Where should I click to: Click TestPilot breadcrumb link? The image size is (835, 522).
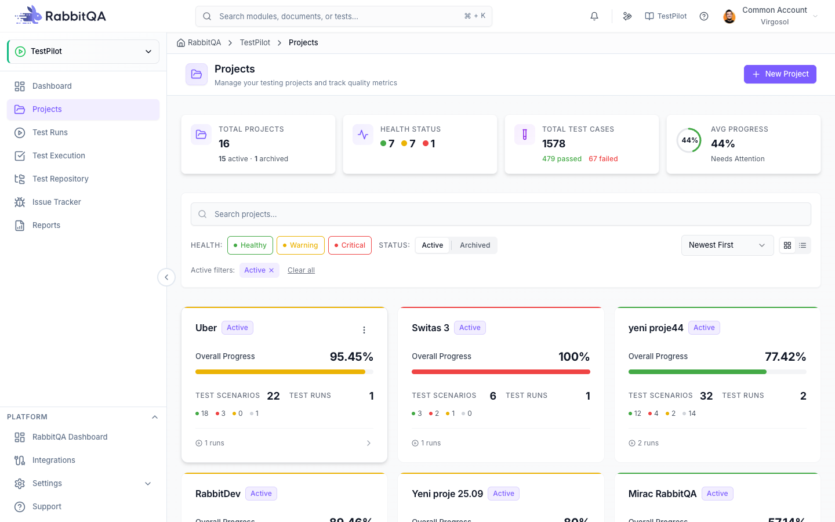(x=255, y=43)
